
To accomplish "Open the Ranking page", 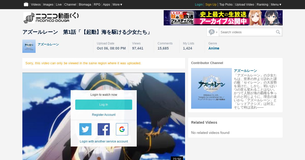I will point(263,5).
